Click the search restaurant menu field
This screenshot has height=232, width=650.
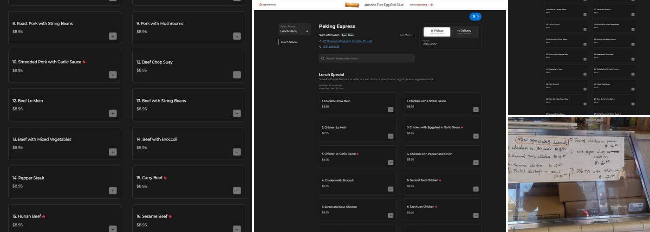pyautogui.click(x=366, y=58)
